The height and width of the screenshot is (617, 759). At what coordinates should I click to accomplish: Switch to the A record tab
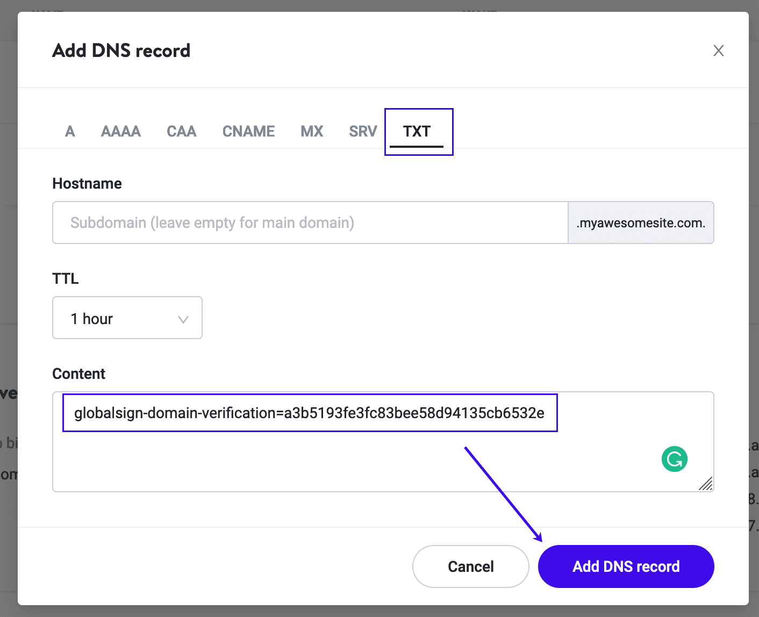(70, 131)
